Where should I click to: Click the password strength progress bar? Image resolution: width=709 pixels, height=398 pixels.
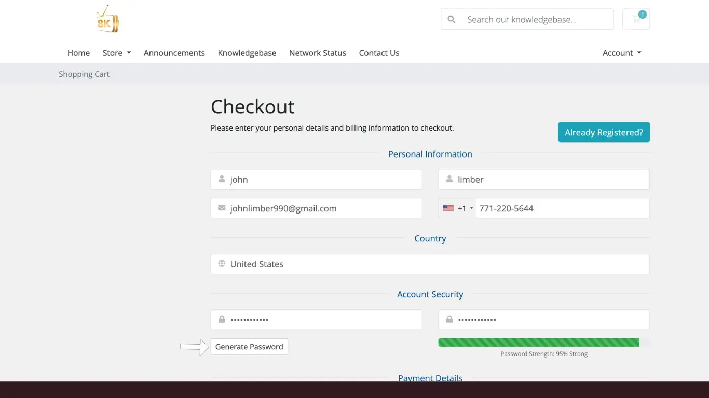click(x=544, y=343)
